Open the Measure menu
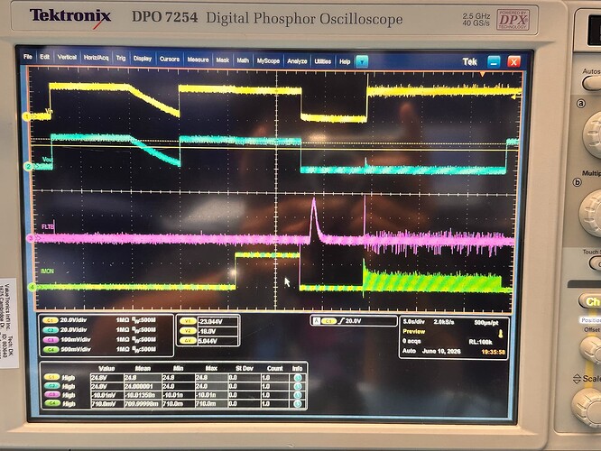The height and width of the screenshot is (451, 601). click(x=198, y=60)
